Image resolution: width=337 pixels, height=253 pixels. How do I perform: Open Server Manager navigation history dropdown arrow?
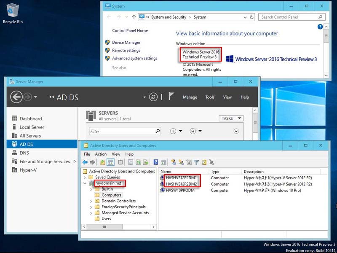pyautogui.click(x=35, y=97)
